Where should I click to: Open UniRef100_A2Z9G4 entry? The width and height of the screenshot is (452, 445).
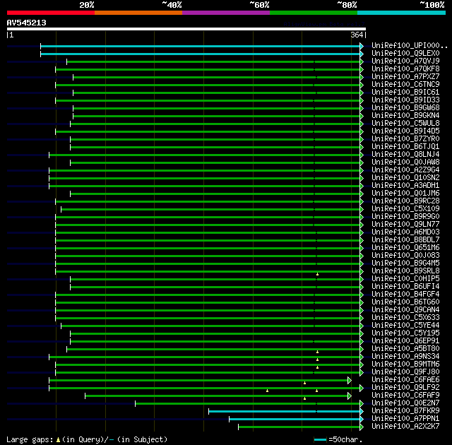click(405, 170)
